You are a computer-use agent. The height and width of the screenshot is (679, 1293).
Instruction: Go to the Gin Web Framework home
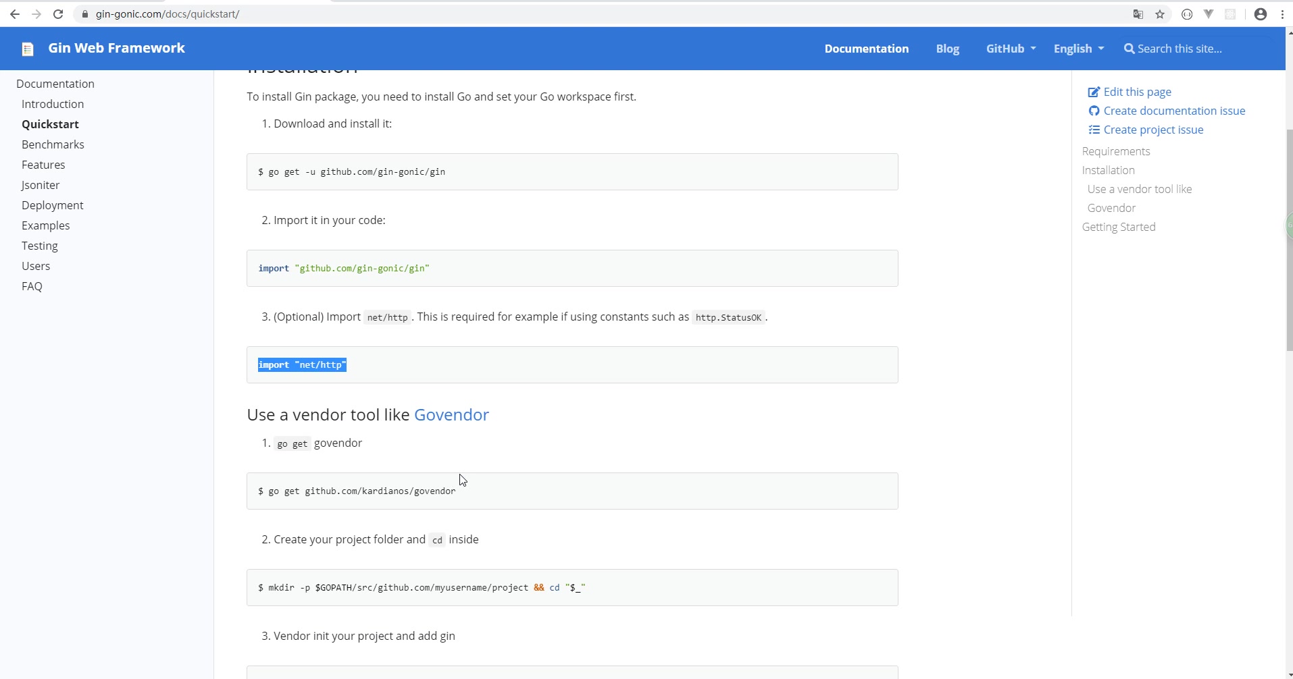coord(116,48)
